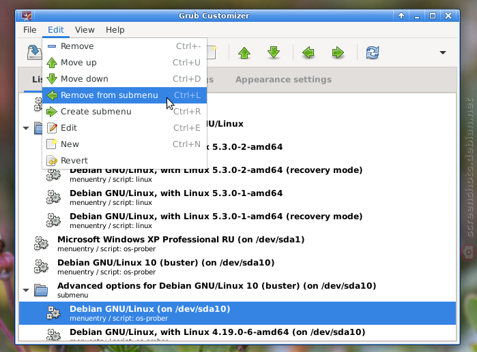The height and width of the screenshot is (352, 477).
Task: Click gear icon of Linux 5.3.0-1-amd64 non-recovery entry
Action: (53, 197)
